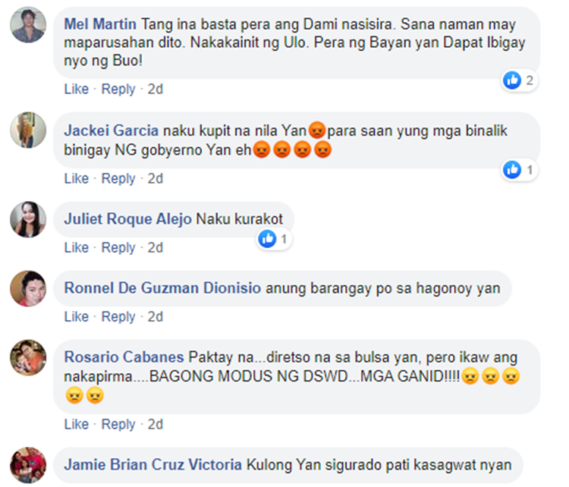Click the thumbs-up icon on Juliet Roque Alejo's comment
The image size is (569, 487).
(268, 239)
